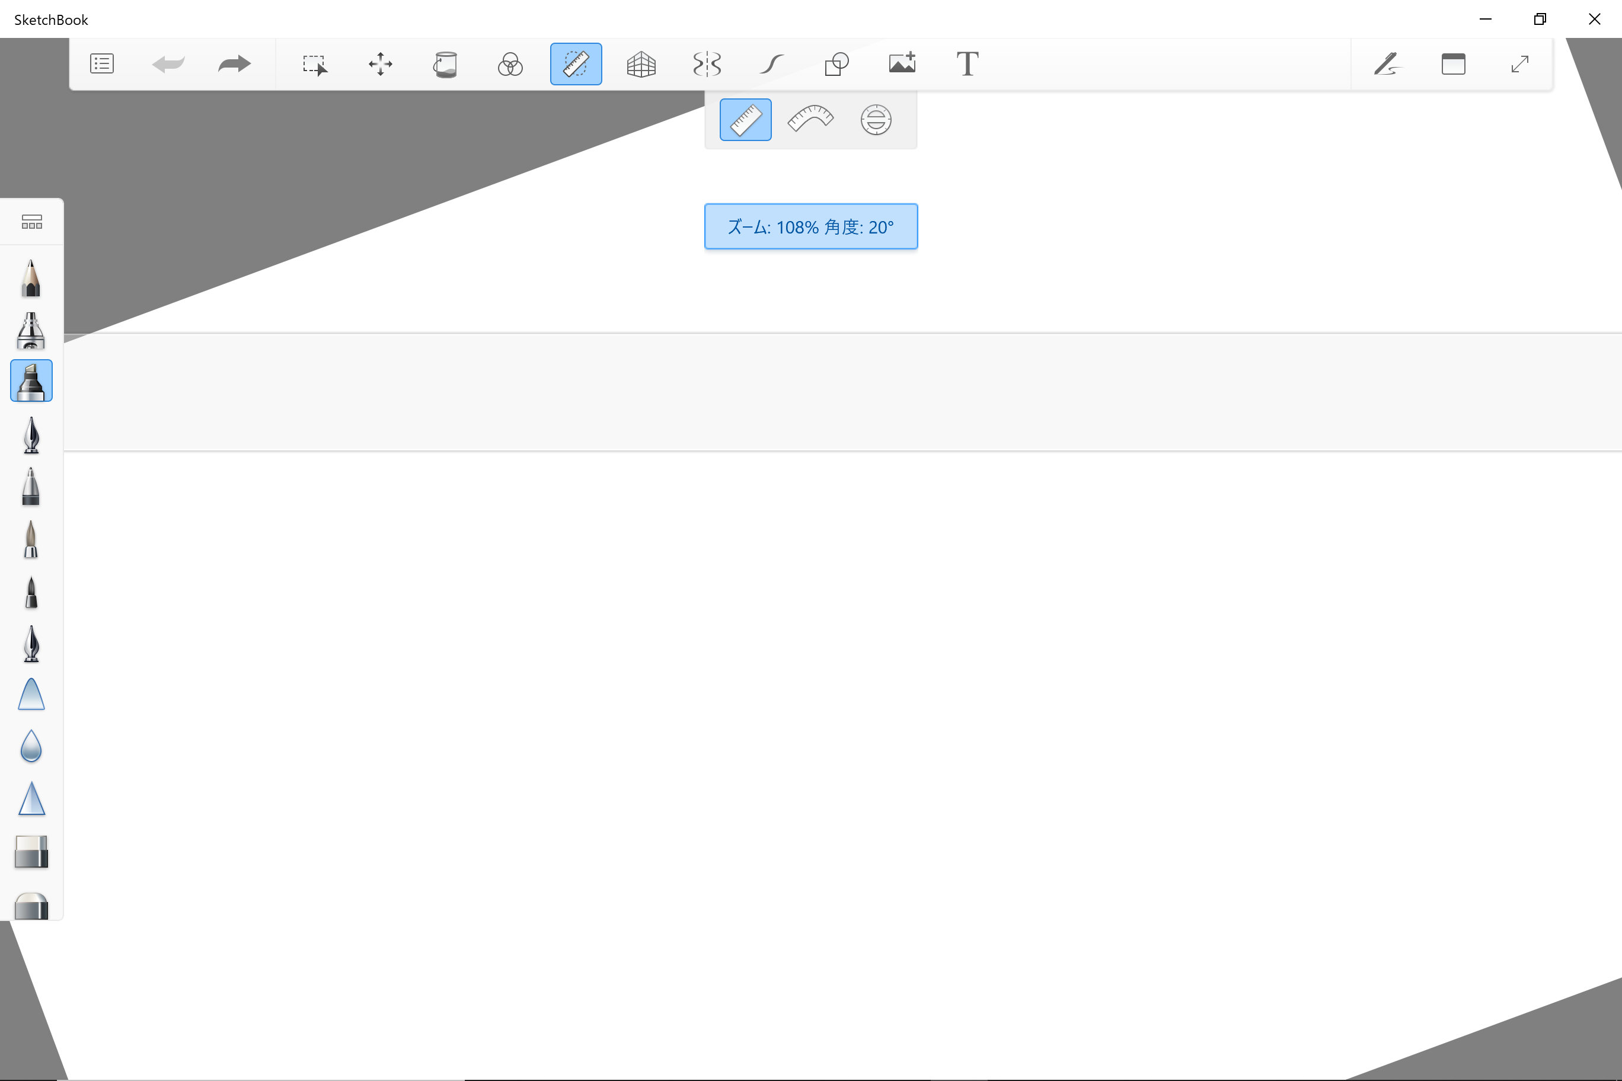Select the rectangular Selection tool
Image resolution: width=1622 pixels, height=1081 pixels.
click(x=315, y=65)
